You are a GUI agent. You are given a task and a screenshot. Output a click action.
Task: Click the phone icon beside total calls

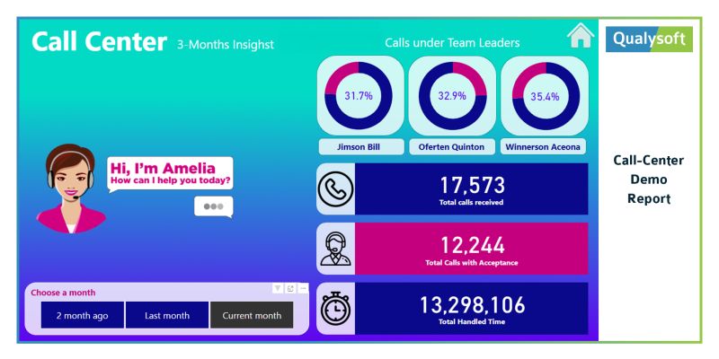point(335,188)
